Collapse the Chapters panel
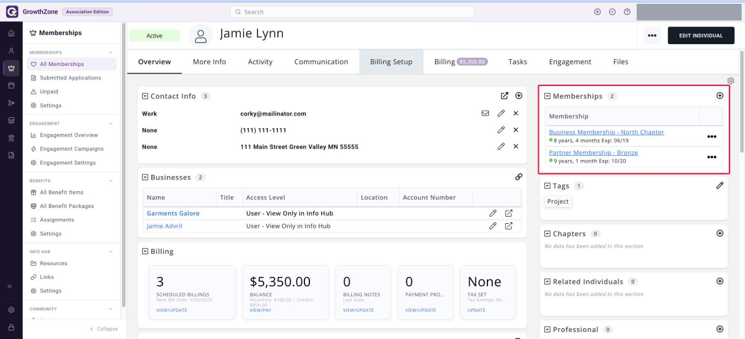 pos(547,234)
